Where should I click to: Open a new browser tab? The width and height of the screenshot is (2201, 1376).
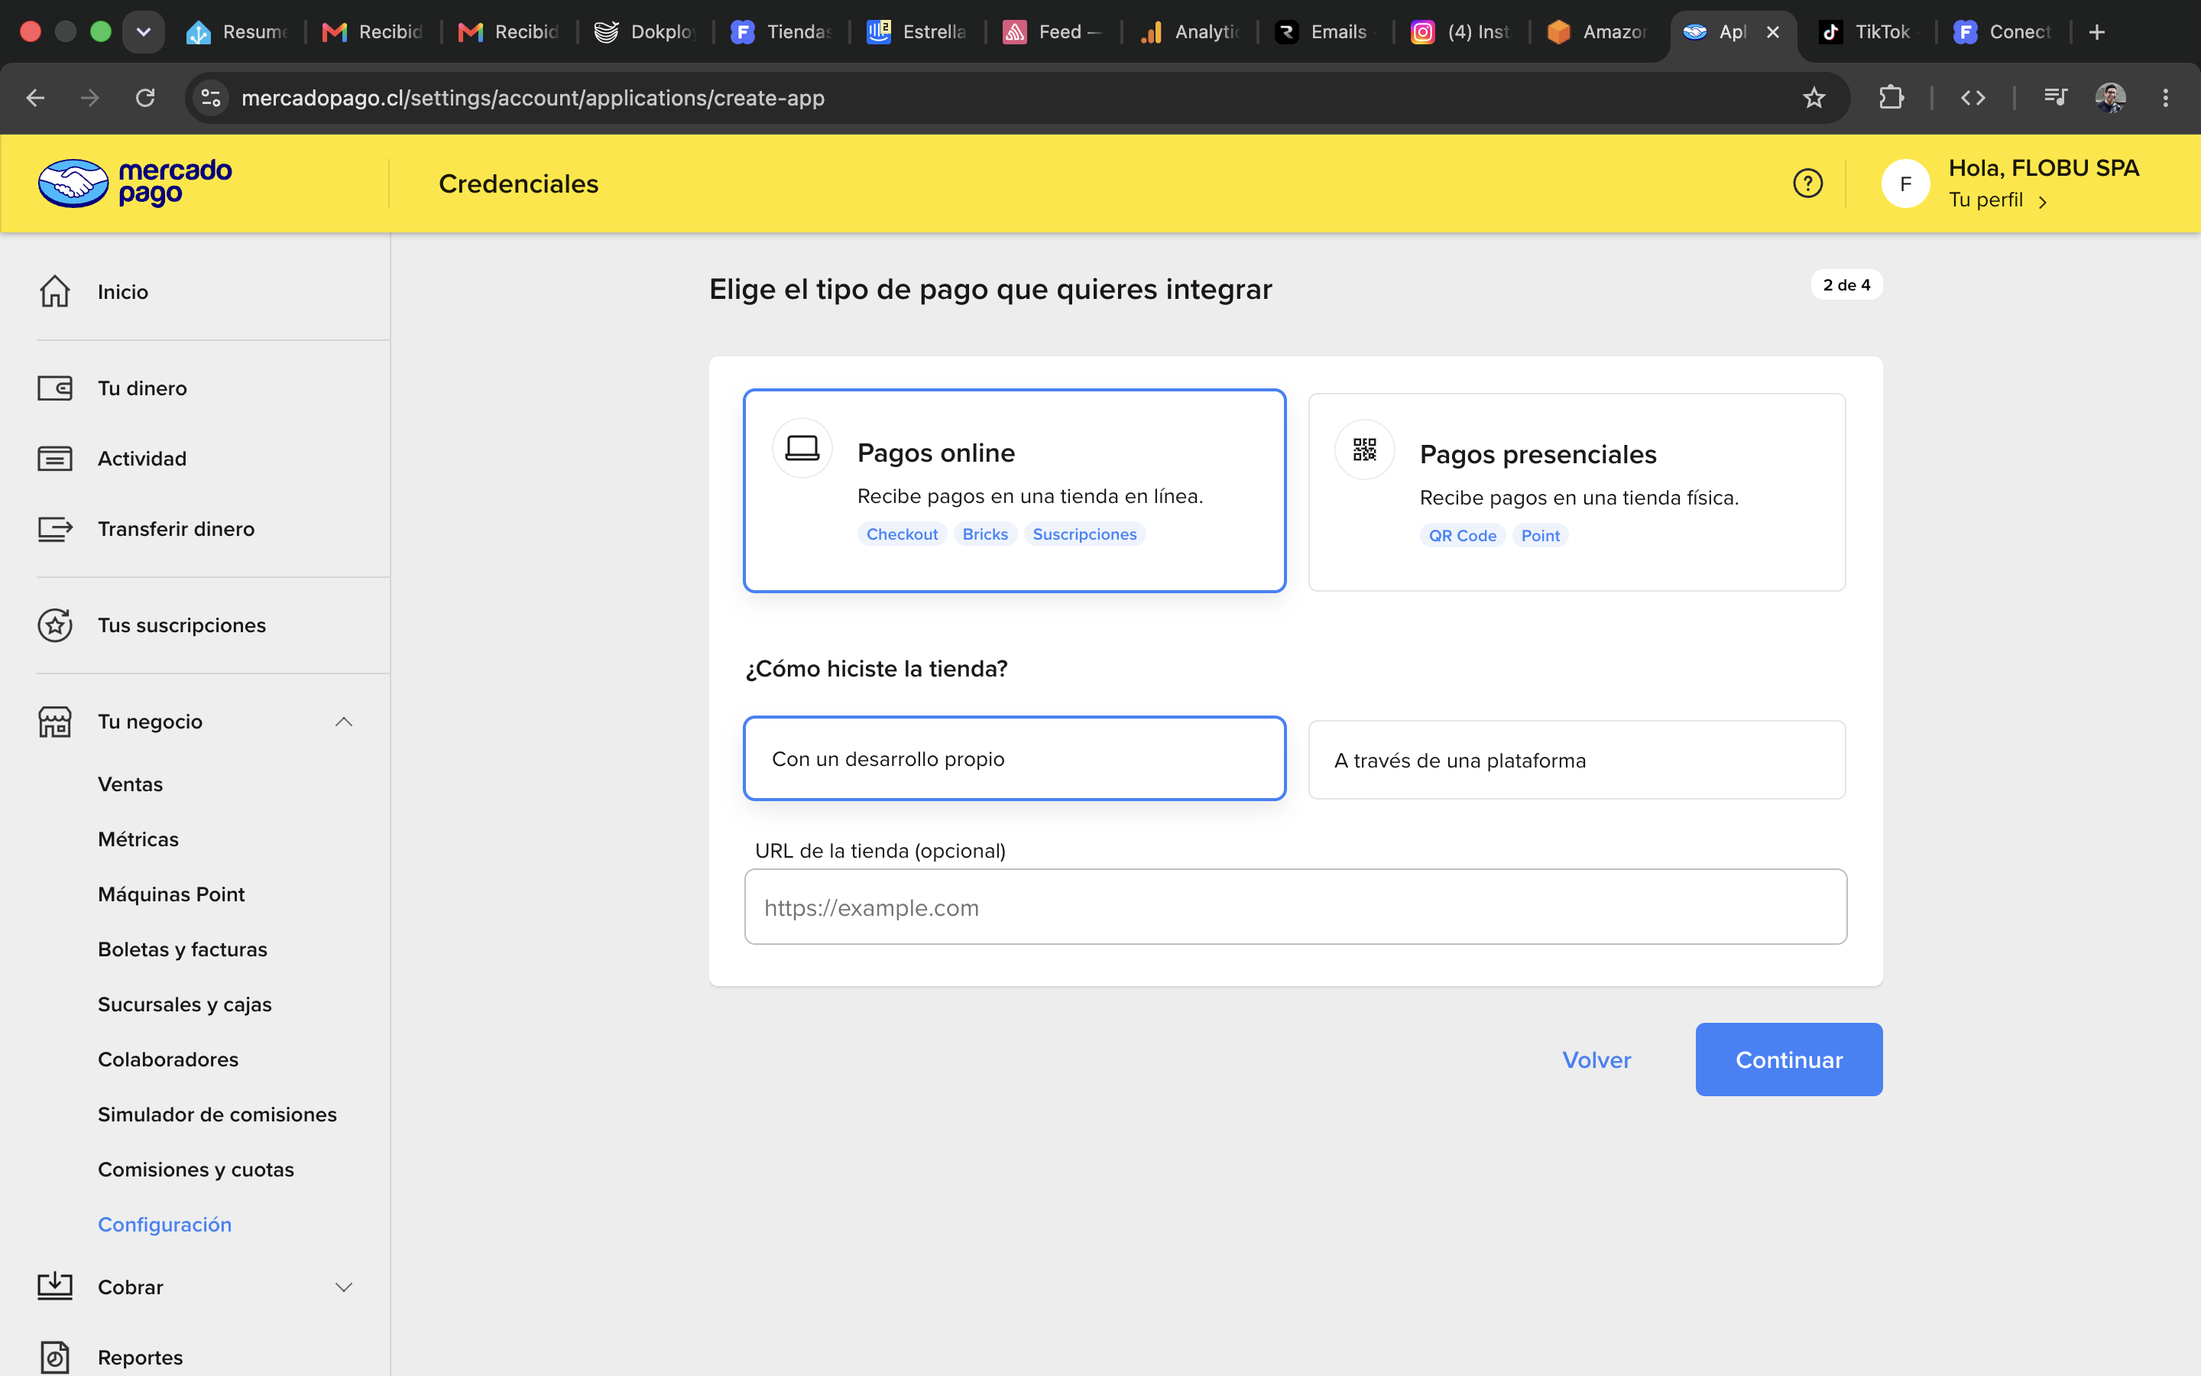pos(2097,32)
